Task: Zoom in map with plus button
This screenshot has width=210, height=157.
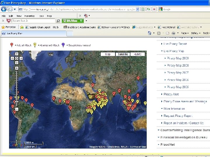Action: [x=17, y=68]
